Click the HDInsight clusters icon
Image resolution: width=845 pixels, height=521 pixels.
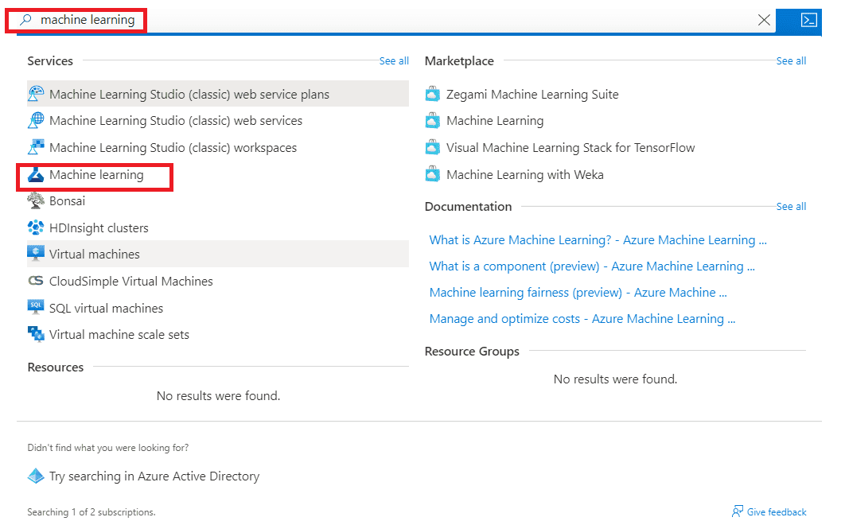click(x=36, y=227)
